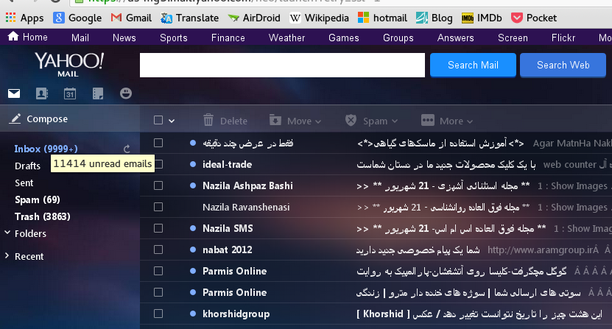Click the Delete trash icon
This screenshot has height=329, width=612.
point(208,121)
